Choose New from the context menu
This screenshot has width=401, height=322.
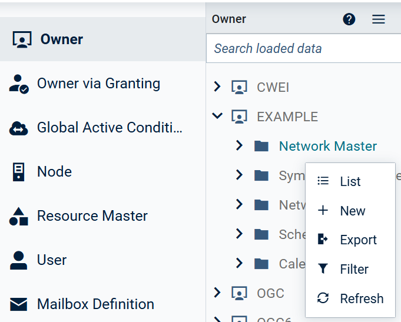[350, 211]
